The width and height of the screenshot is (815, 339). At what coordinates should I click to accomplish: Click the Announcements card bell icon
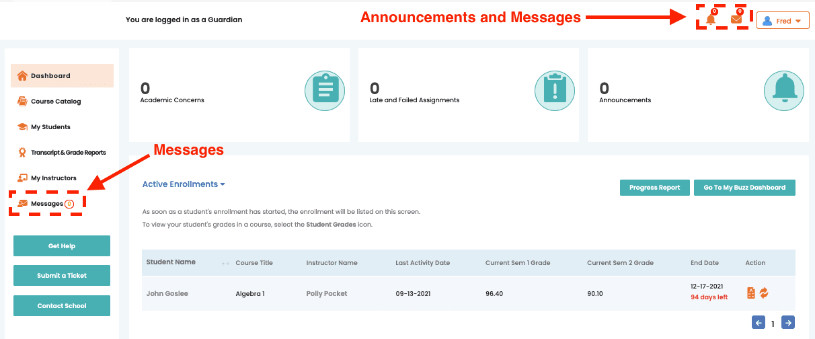pos(784,91)
